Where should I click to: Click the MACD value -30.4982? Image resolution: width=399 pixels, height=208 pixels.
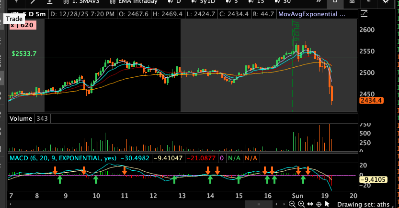[135, 158]
